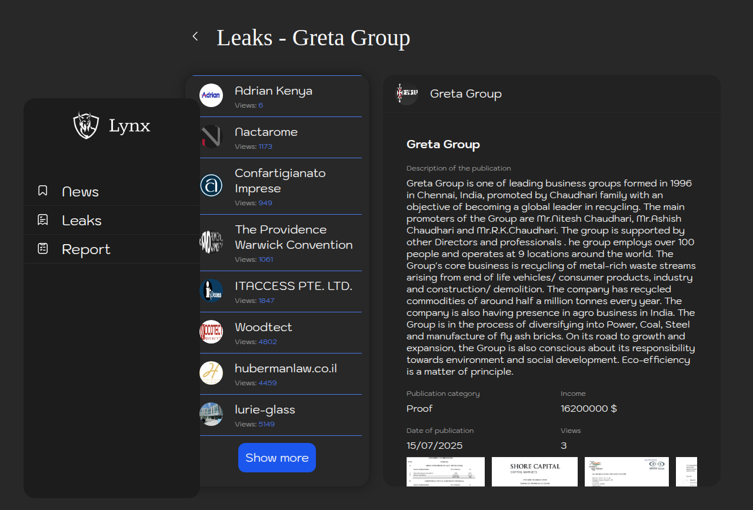Go back using the arrow next to Leaks title
This screenshot has height=510, width=753.
point(195,36)
